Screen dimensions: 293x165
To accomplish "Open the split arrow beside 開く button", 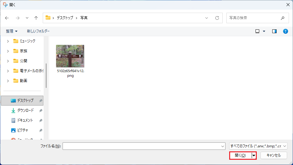I will click(254, 155).
